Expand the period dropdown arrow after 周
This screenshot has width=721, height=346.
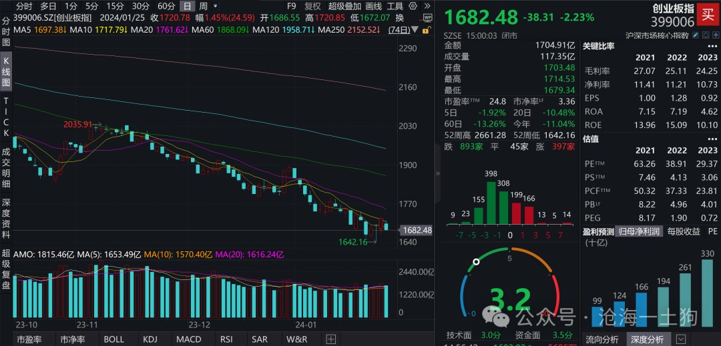(214, 6)
